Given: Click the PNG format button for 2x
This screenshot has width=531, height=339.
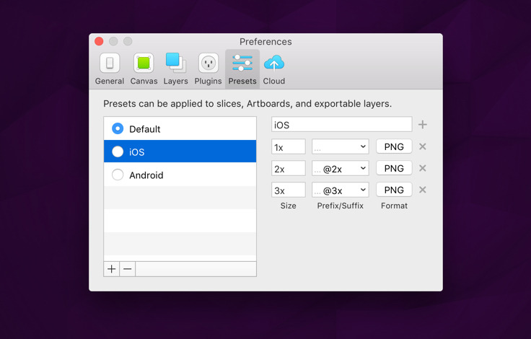Looking at the screenshot, I should tap(394, 168).
